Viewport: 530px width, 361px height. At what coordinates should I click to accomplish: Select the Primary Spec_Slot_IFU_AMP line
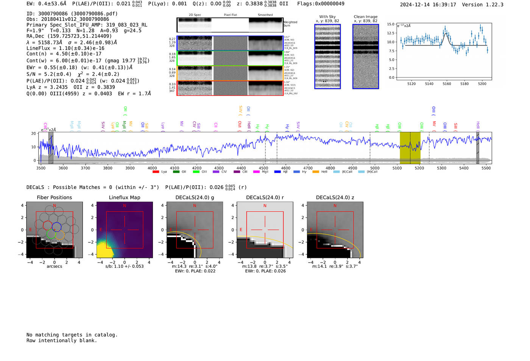pos(87,25)
